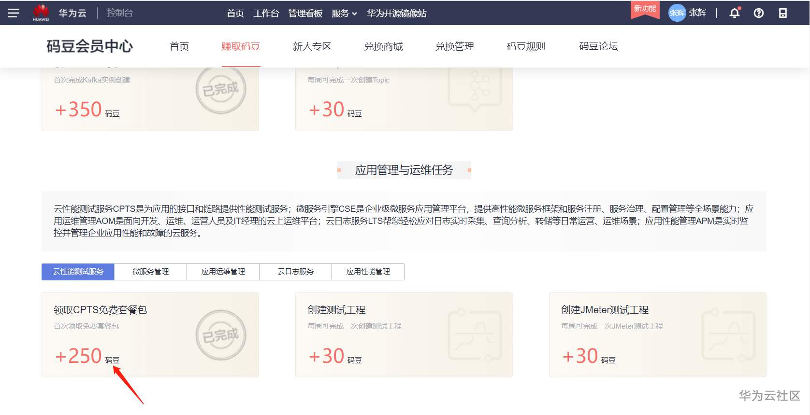Open the 新人专区 tab
This screenshot has width=810, height=415.
312,46
